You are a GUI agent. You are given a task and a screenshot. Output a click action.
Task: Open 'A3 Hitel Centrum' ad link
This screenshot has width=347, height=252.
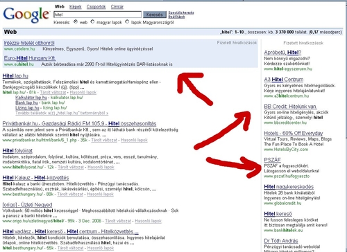(284, 80)
